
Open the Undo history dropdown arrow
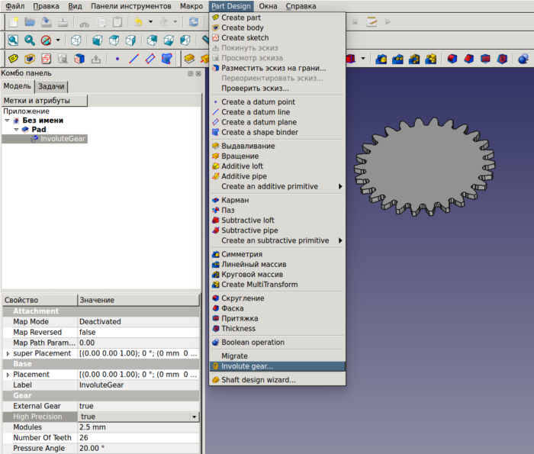150,22
